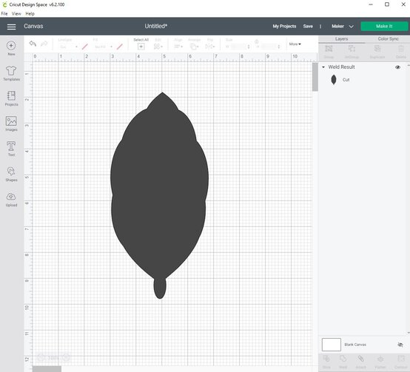Viewport: 410px width, 372px height.
Task: Click the Duplicate icon in Layers panel
Action: (x=377, y=49)
